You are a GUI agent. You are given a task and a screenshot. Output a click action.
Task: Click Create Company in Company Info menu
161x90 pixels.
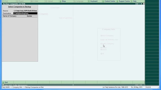tap(107, 43)
